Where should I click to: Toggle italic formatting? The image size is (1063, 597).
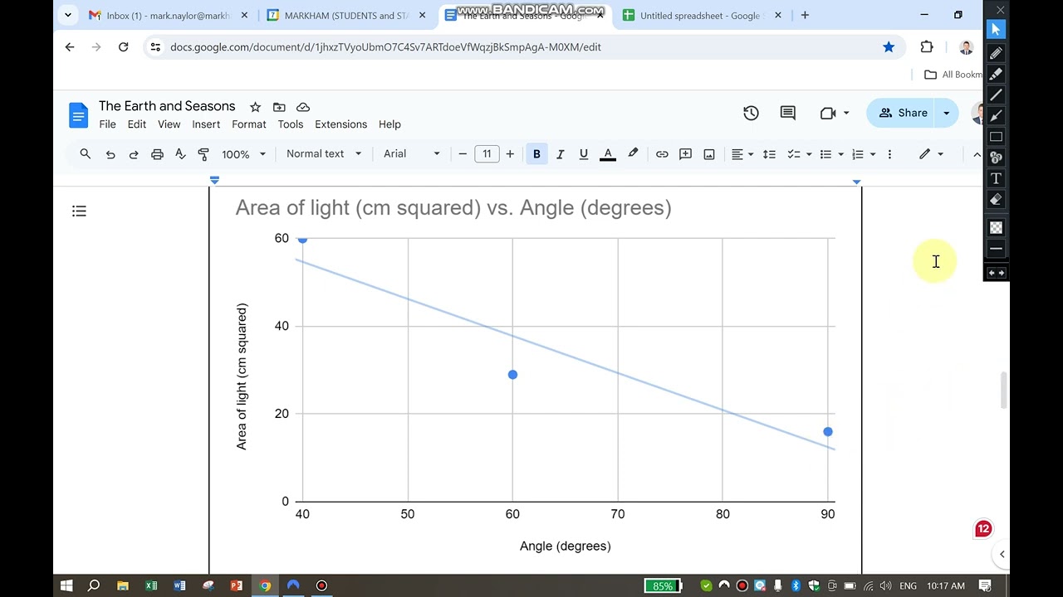(560, 154)
